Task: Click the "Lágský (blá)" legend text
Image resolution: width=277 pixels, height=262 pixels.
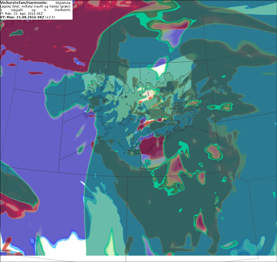Action: pyautogui.click(x=10, y=7)
